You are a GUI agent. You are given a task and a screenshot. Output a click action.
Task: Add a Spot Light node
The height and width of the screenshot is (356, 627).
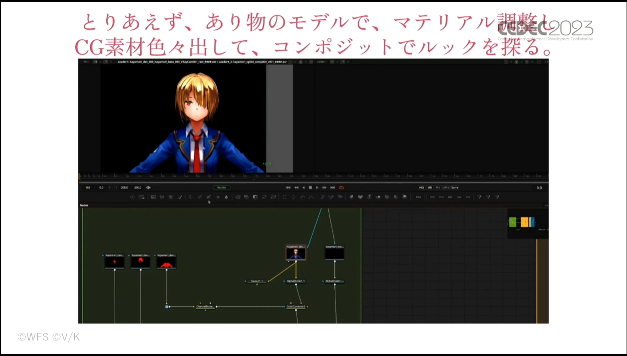pyautogui.click(x=396, y=197)
